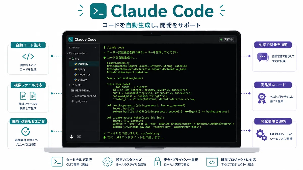The height and width of the screenshot is (170, 303).
Task: Click the code brackets icon under 自動コード生成
Action: [x=28, y=56]
